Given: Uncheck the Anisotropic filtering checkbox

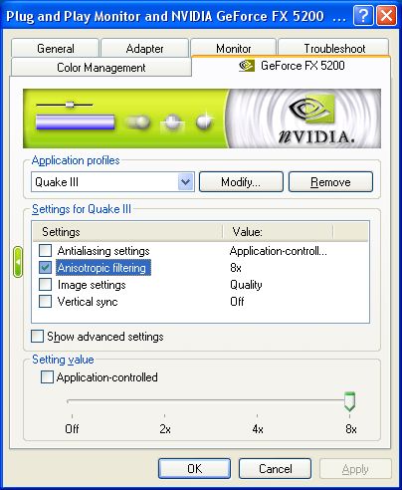Looking at the screenshot, I should click(x=45, y=268).
